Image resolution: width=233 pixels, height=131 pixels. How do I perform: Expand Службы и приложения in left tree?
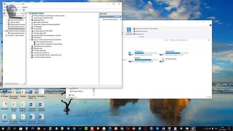(x=4, y=35)
